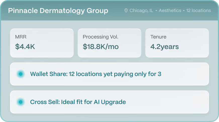Click the glowing dot beside Wallet Share
The image size is (219, 122).
pos(21,74)
